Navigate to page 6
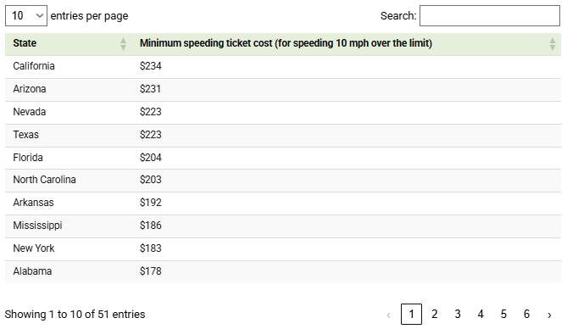This screenshot has width=567, height=329. 526,314
